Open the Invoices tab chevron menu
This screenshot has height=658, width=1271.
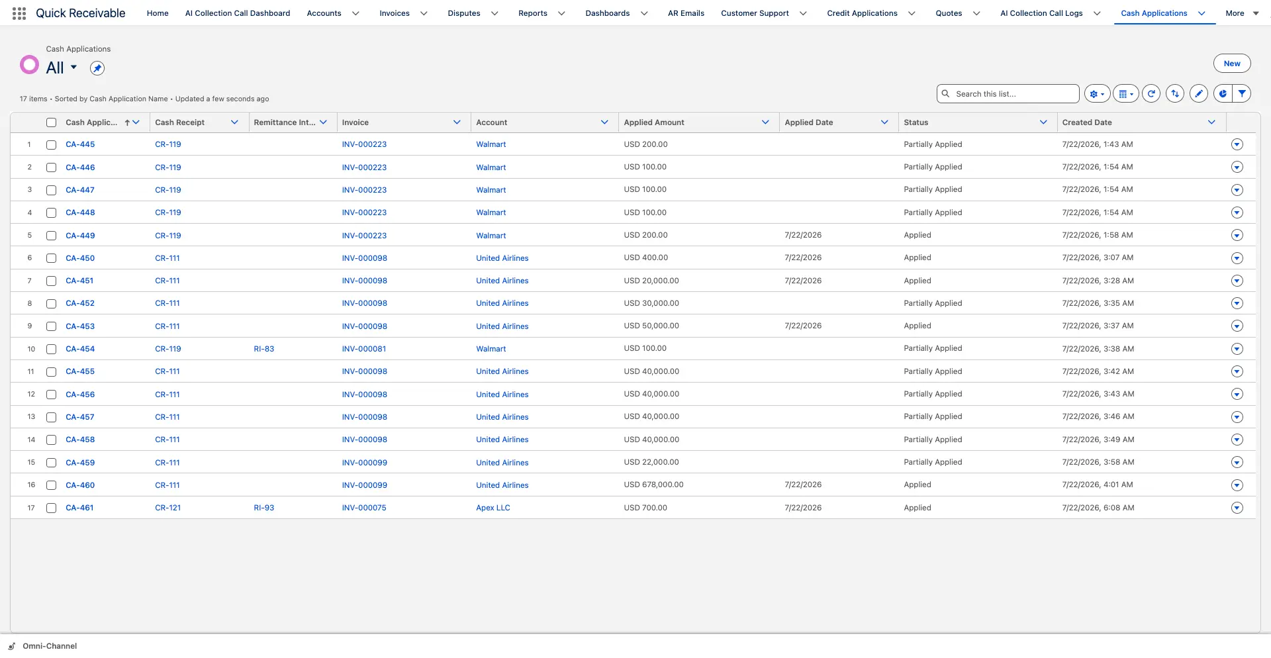424,13
